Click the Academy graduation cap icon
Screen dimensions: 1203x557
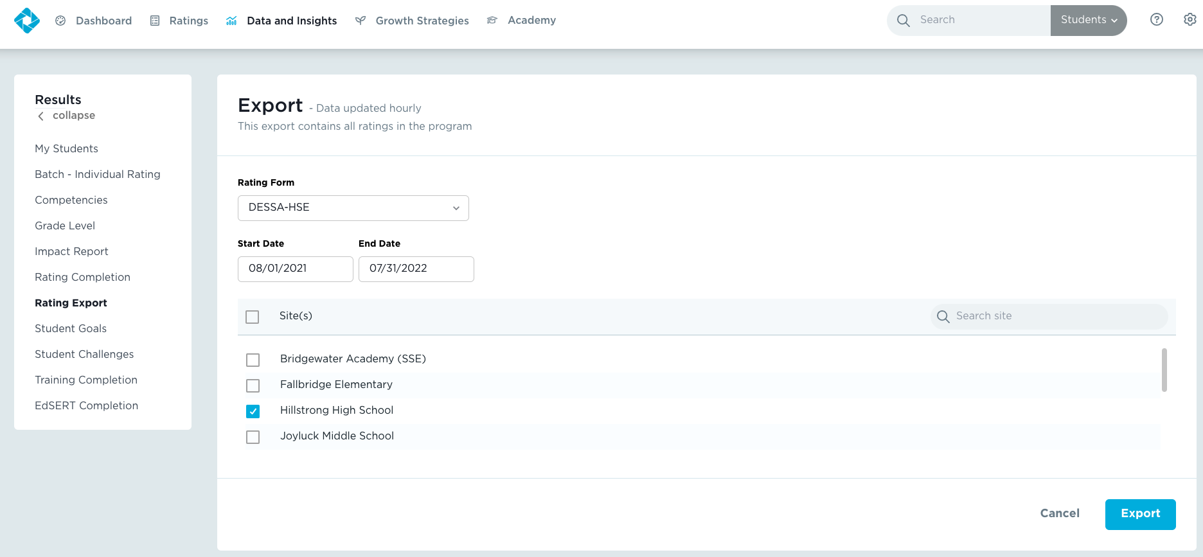(492, 21)
